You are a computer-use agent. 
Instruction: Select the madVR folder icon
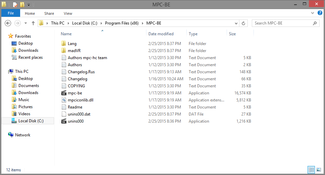(x=64, y=51)
